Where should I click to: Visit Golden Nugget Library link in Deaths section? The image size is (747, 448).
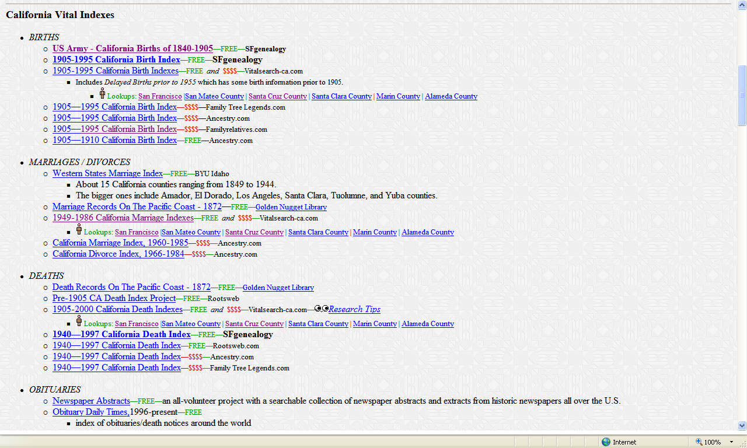tap(278, 288)
